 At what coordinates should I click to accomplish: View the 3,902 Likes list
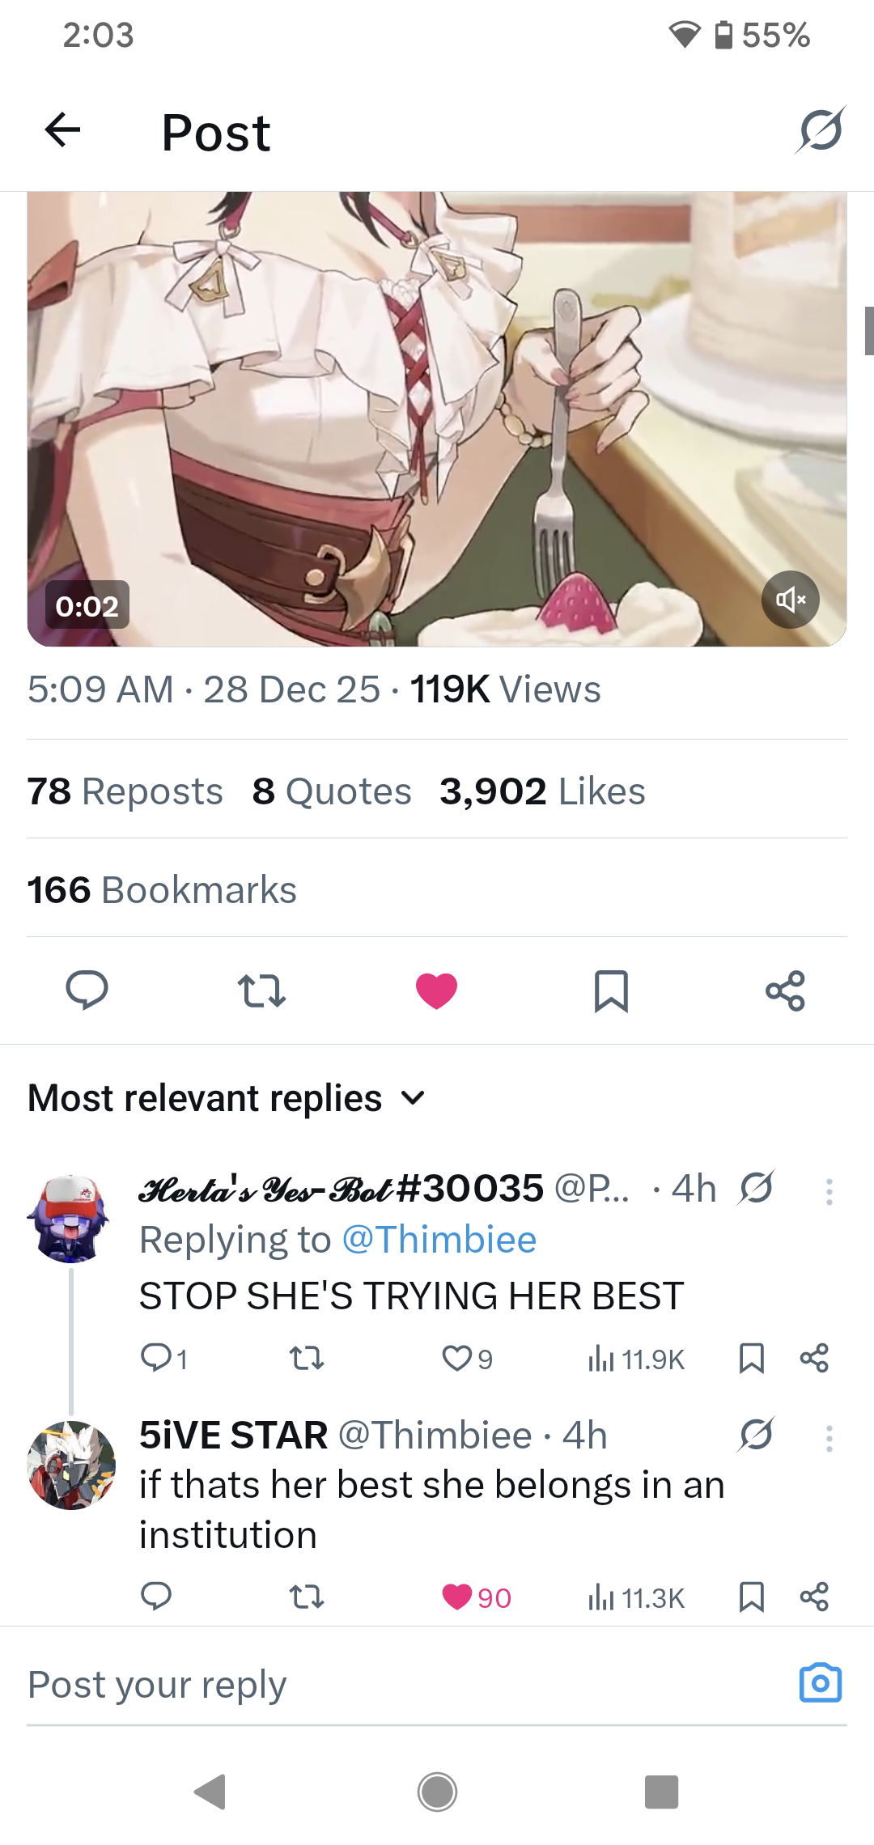pos(542,791)
